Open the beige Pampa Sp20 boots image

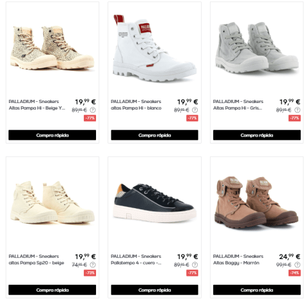coord(52,202)
